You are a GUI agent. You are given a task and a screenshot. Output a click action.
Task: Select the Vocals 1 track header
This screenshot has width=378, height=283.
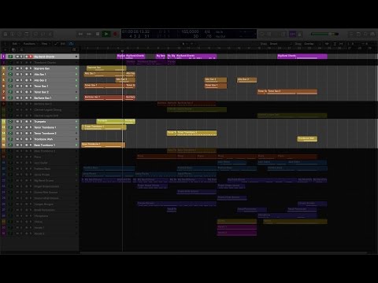[x=39, y=228]
